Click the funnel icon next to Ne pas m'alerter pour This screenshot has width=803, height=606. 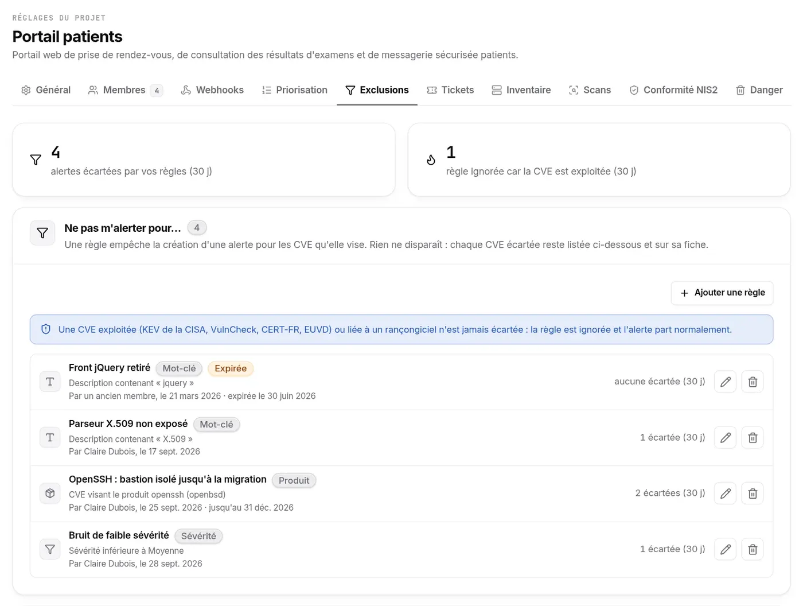coord(42,233)
